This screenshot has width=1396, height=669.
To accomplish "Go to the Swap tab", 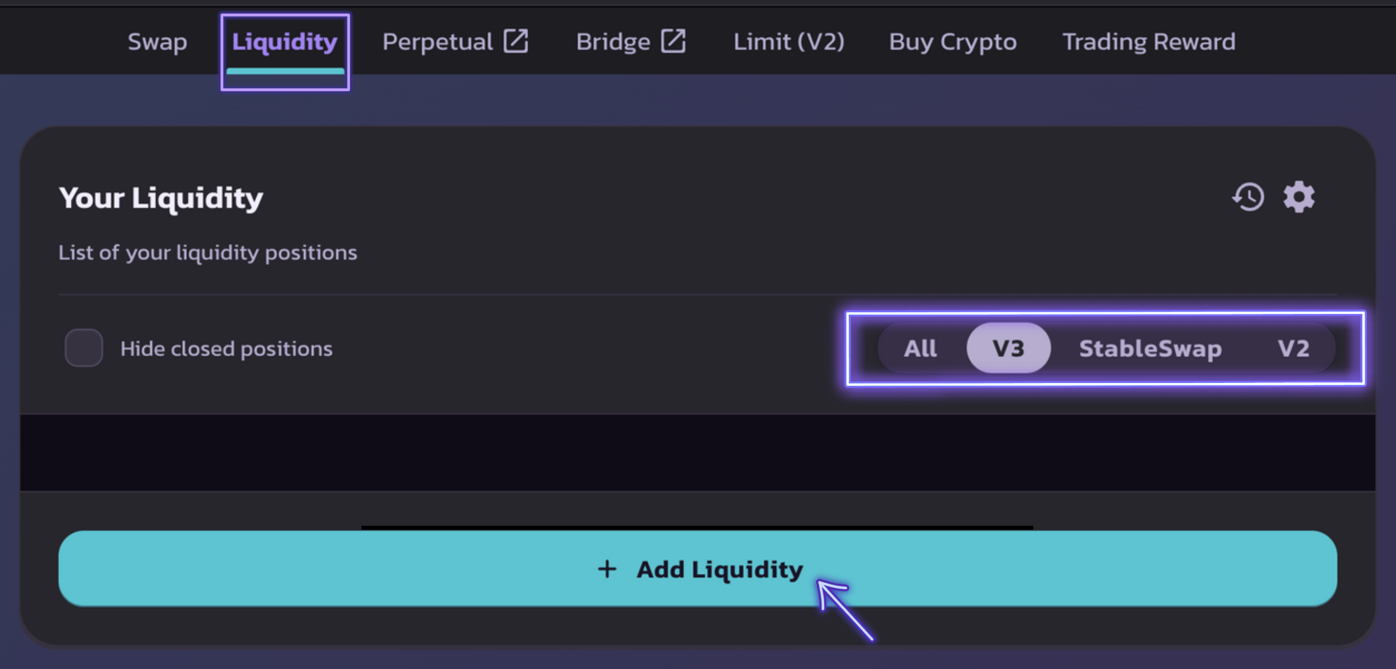I will point(158,42).
